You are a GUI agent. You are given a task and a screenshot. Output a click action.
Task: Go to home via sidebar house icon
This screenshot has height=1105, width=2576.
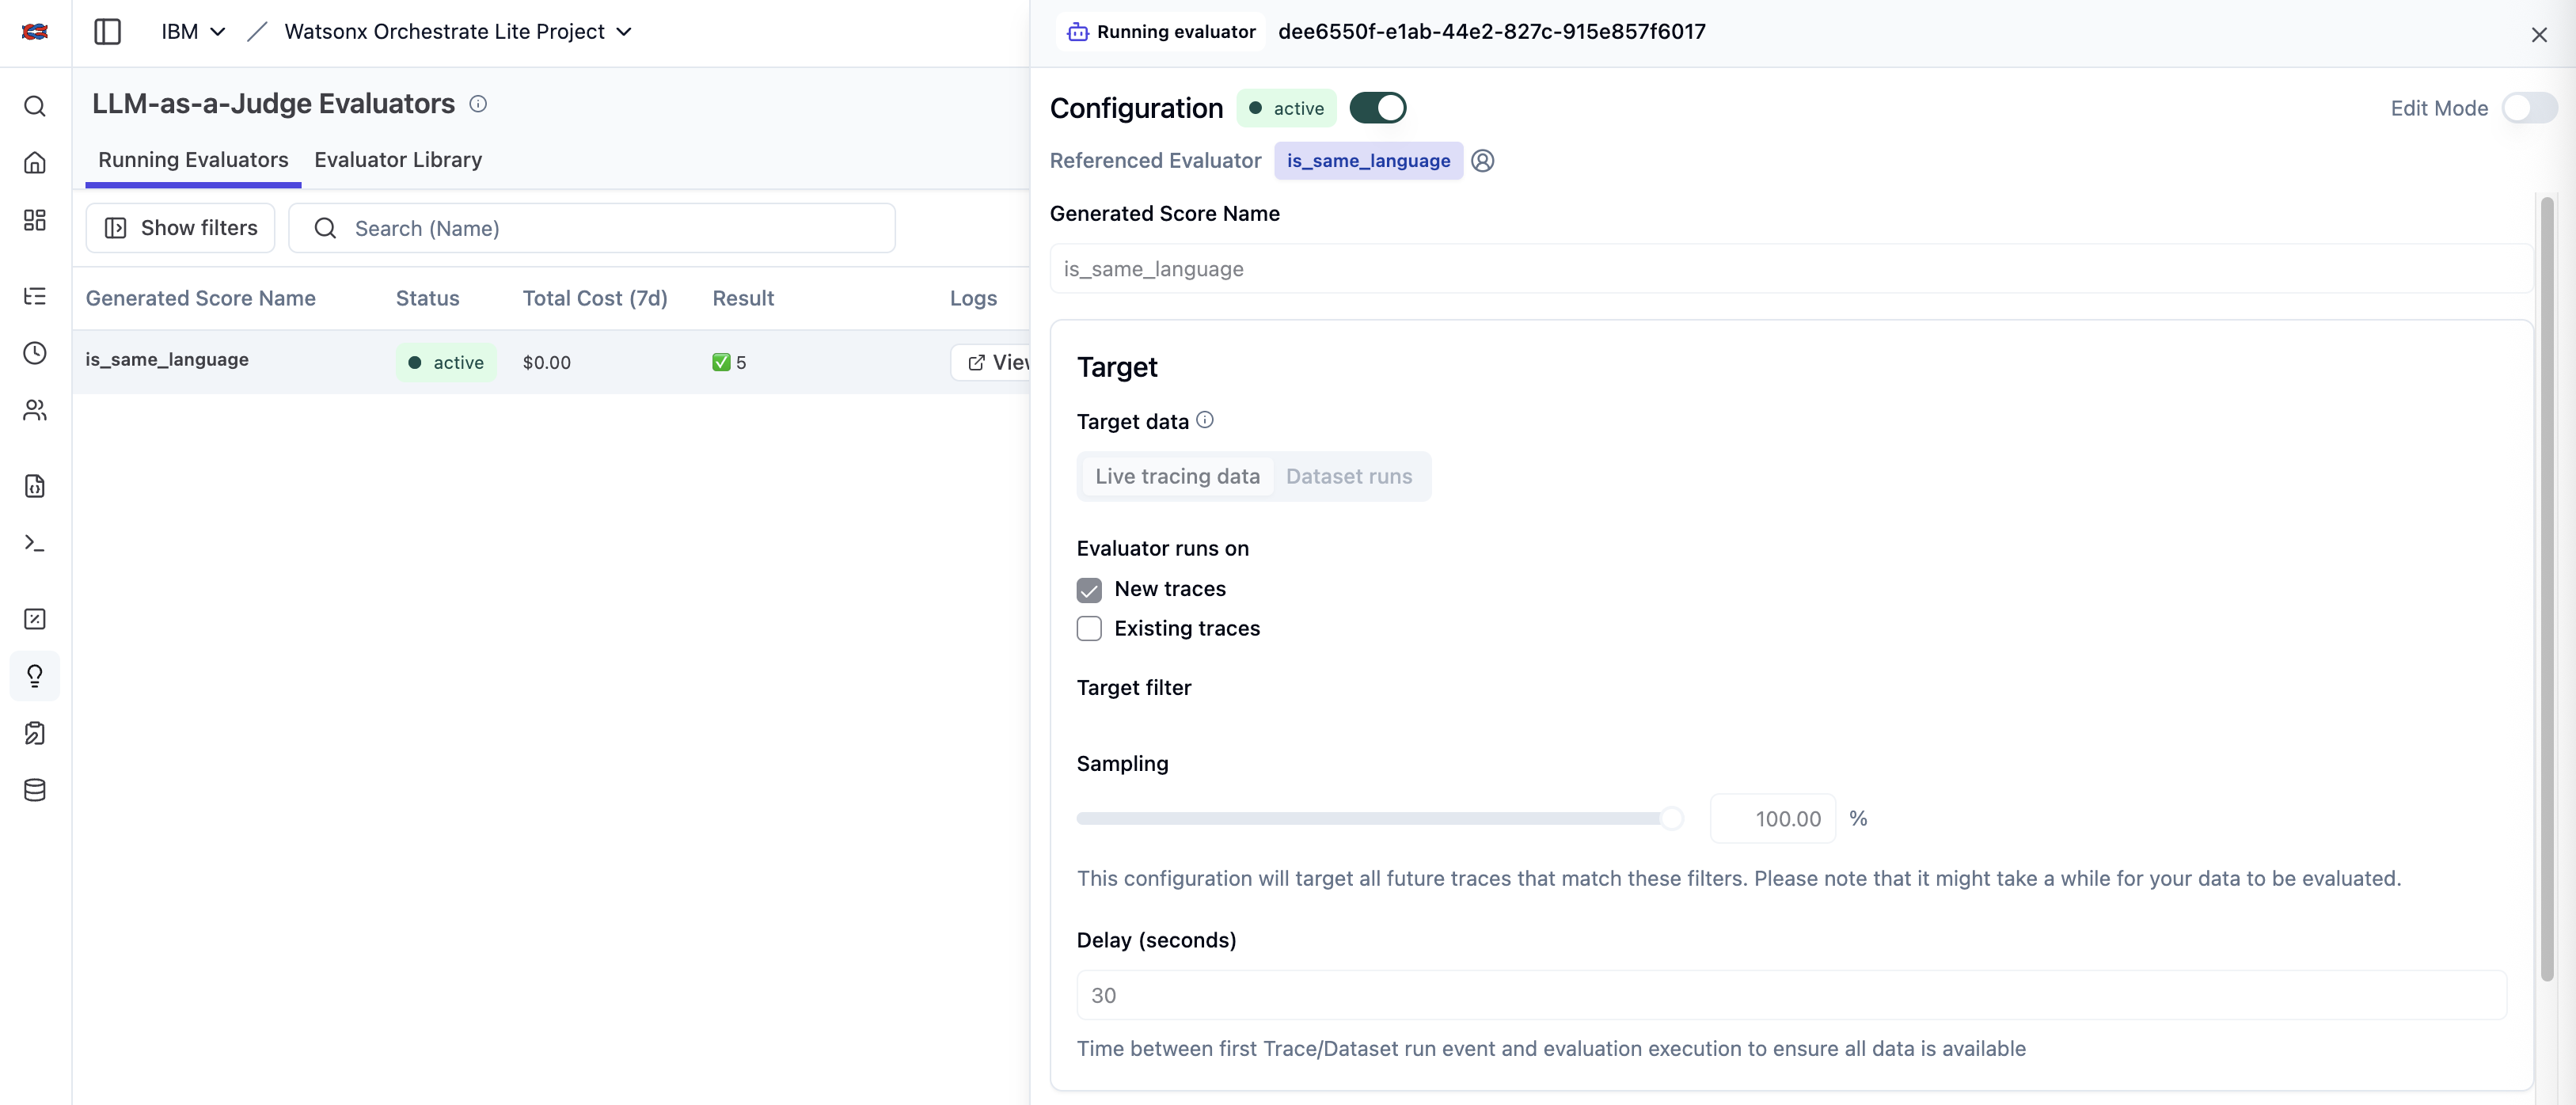tap(35, 163)
